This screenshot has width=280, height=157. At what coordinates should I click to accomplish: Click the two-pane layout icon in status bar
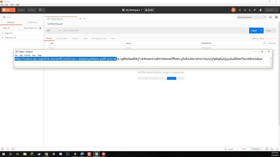267,149
